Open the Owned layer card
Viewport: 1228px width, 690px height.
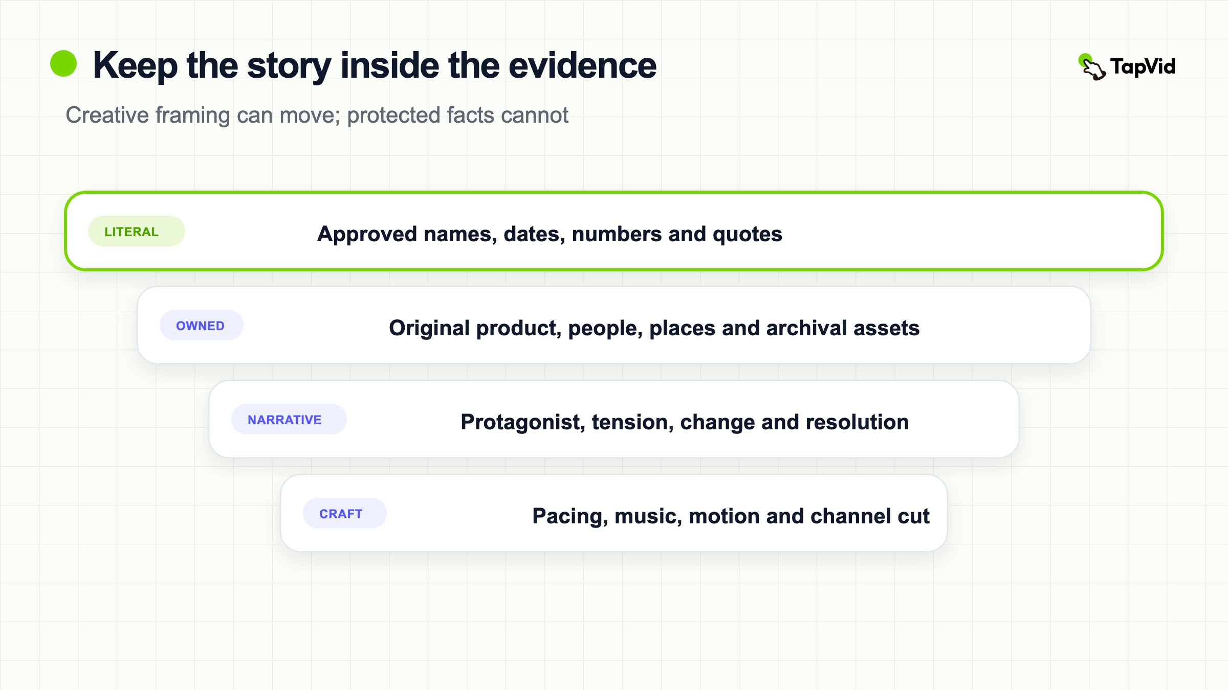tap(614, 325)
